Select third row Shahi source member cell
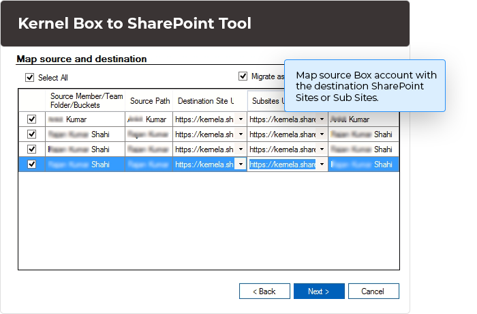 [85, 149]
